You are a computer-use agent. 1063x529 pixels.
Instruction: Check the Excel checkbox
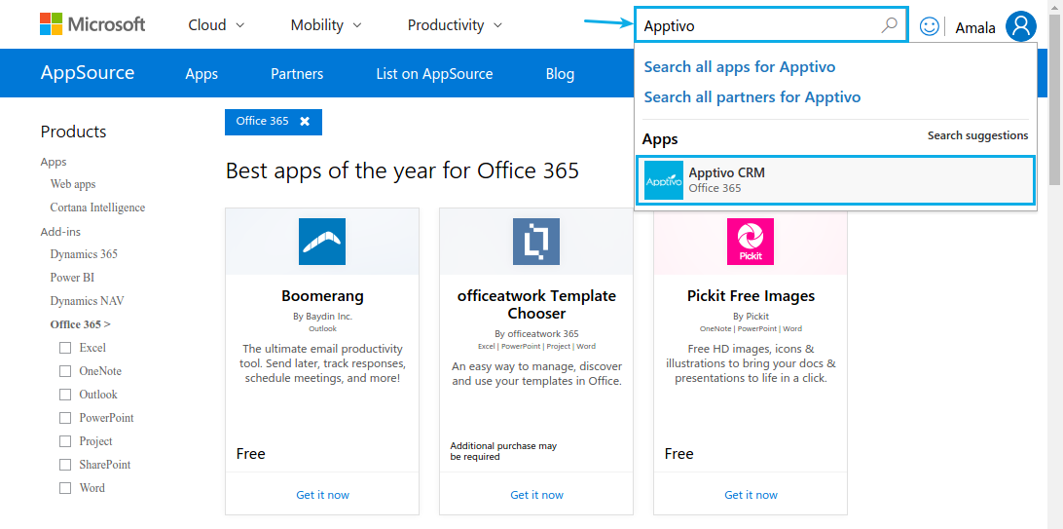point(65,348)
